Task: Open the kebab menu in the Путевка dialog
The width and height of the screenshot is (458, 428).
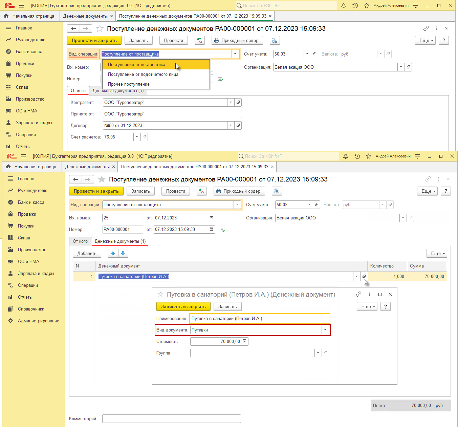Action: pyautogui.click(x=369, y=294)
